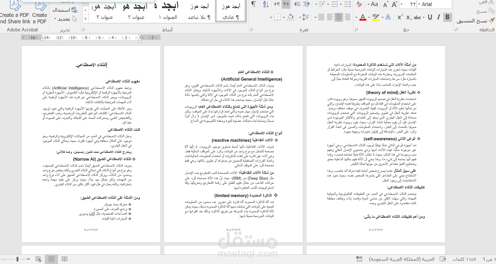Open Styles pane launcher (أنماط)

pos(84,30)
